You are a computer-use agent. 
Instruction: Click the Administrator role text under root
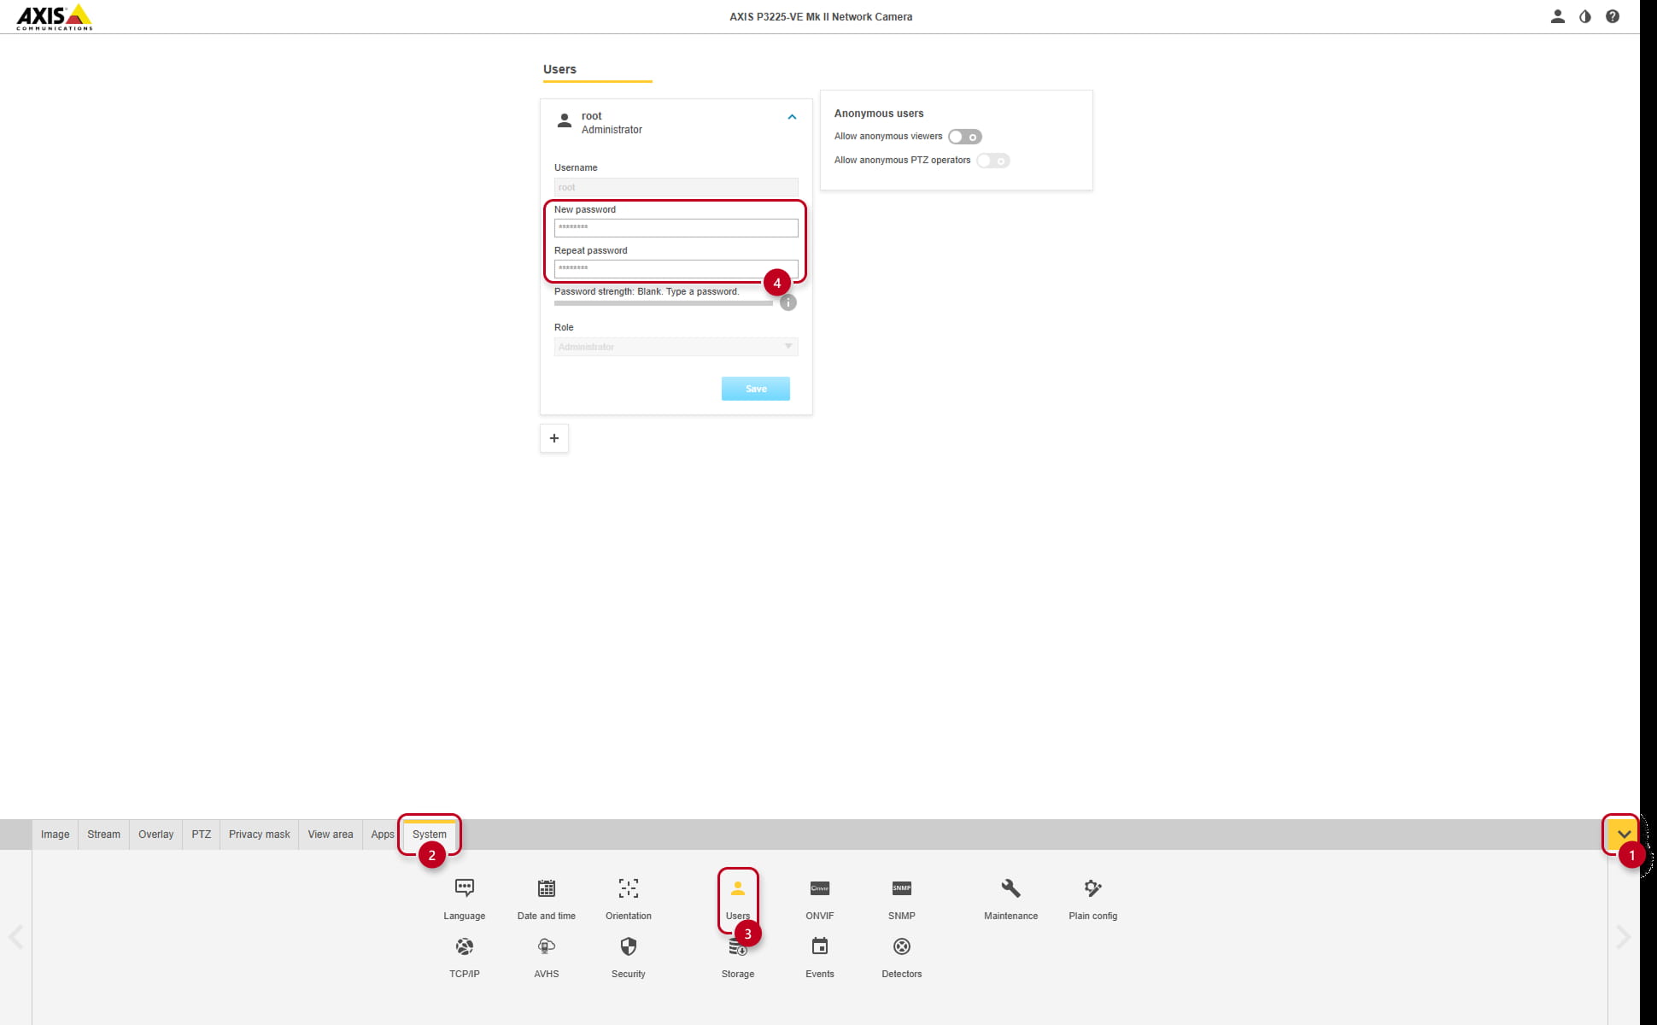click(612, 130)
